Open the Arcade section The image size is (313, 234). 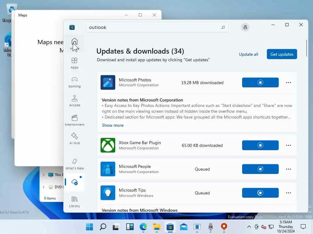[x=75, y=101]
